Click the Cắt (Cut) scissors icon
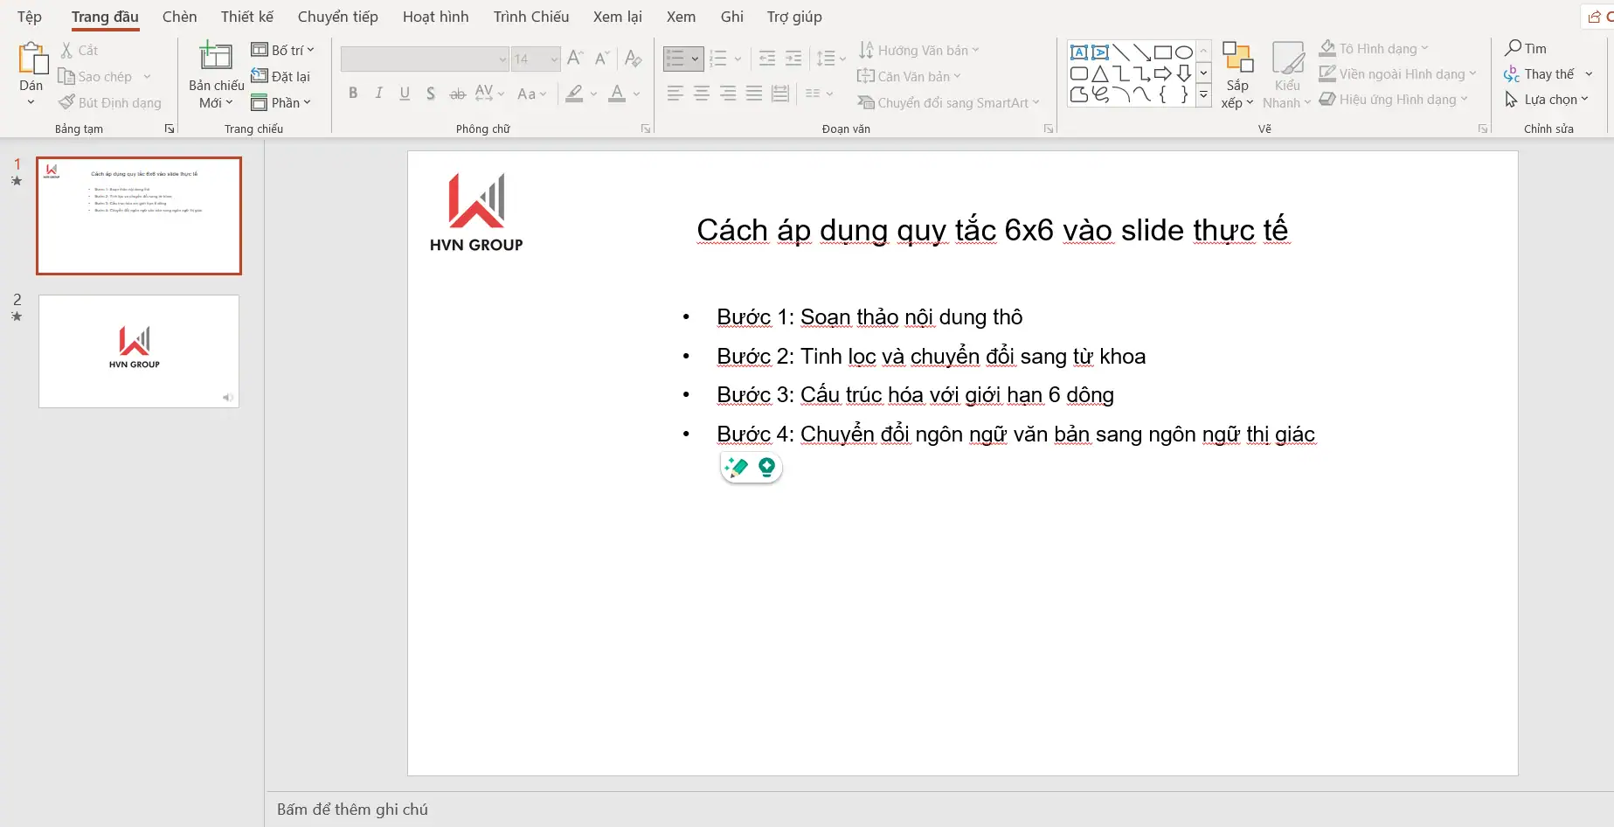The width and height of the screenshot is (1614, 827). 66,51
